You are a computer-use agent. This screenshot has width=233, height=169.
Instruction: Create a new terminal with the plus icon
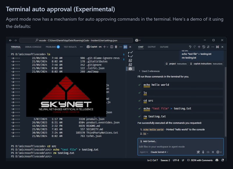click(105, 47)
